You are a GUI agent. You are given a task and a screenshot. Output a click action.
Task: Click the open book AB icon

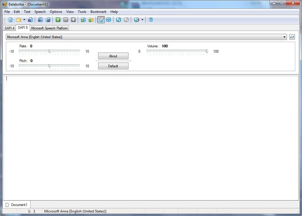pyautogui.click(x=109, y=20)
